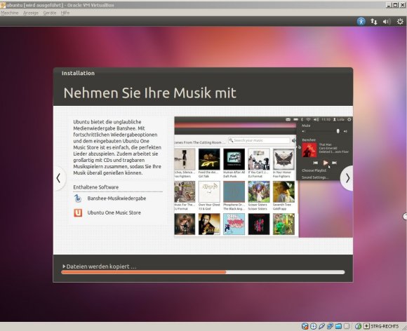Click the mail envelope icon in slide screenshot
Screen dimensions: 407x331
point(288,119)
